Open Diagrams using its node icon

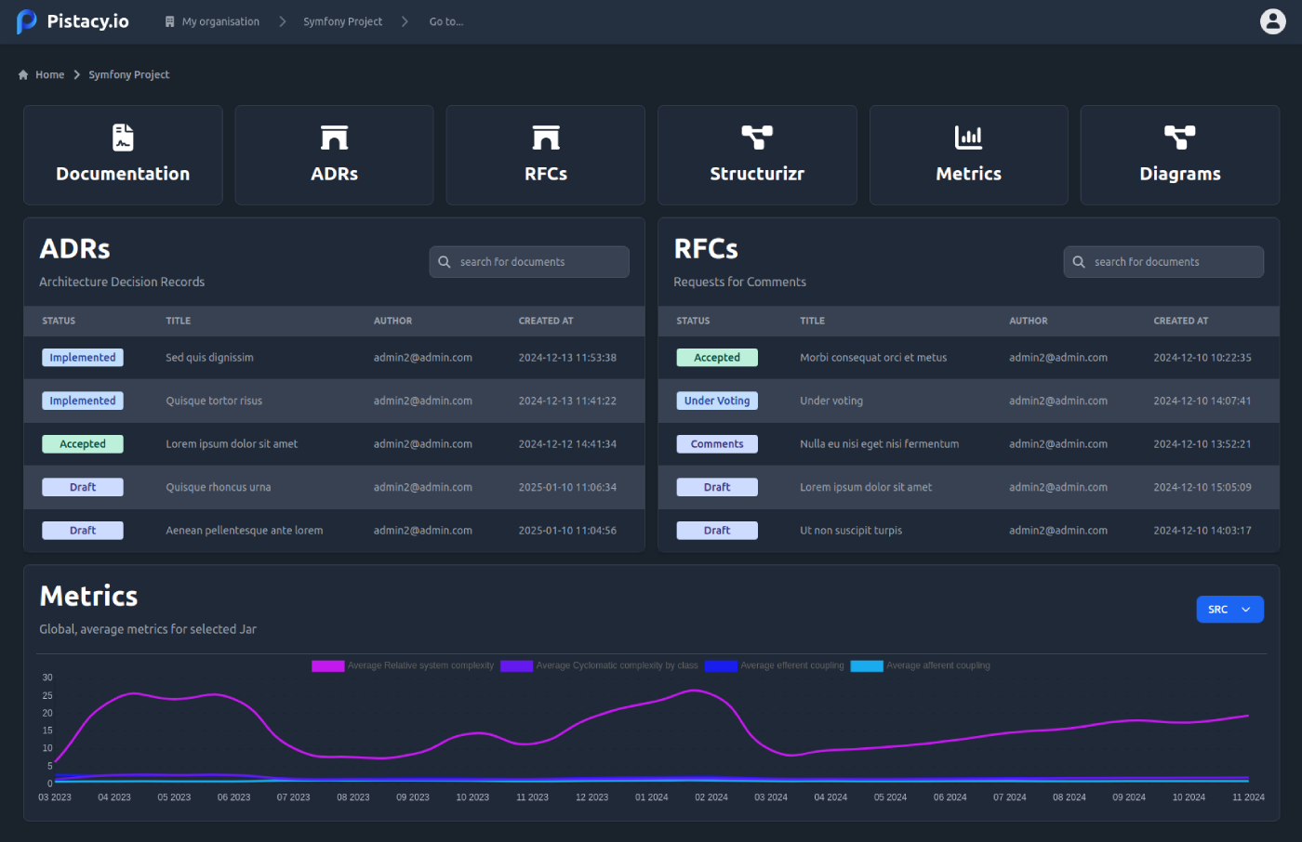(x=1179, y=136)
